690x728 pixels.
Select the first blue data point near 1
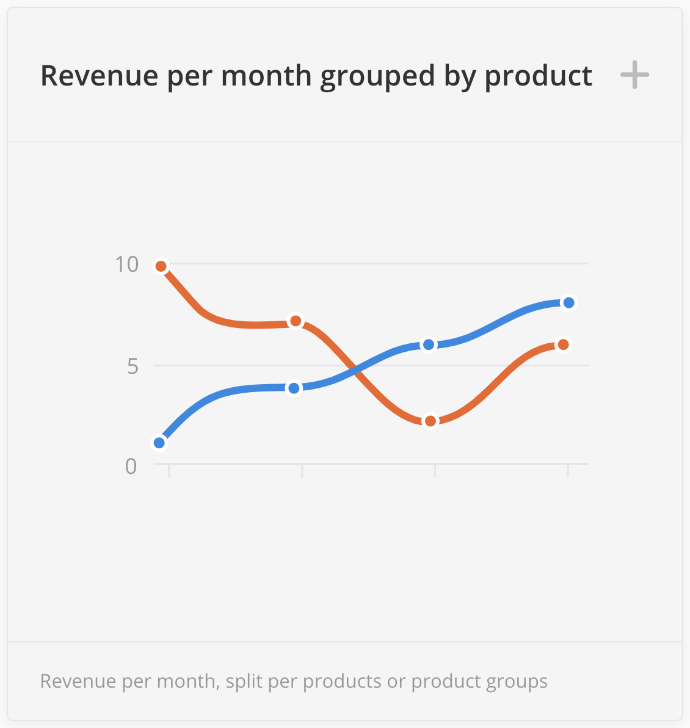pyautogui.click(x=159, y=443)
